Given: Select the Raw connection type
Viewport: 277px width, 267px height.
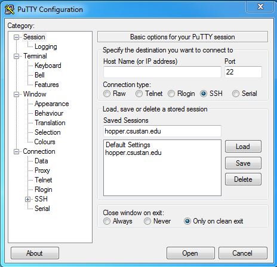Looking at the screenshot, I should (x=107, y=94).
